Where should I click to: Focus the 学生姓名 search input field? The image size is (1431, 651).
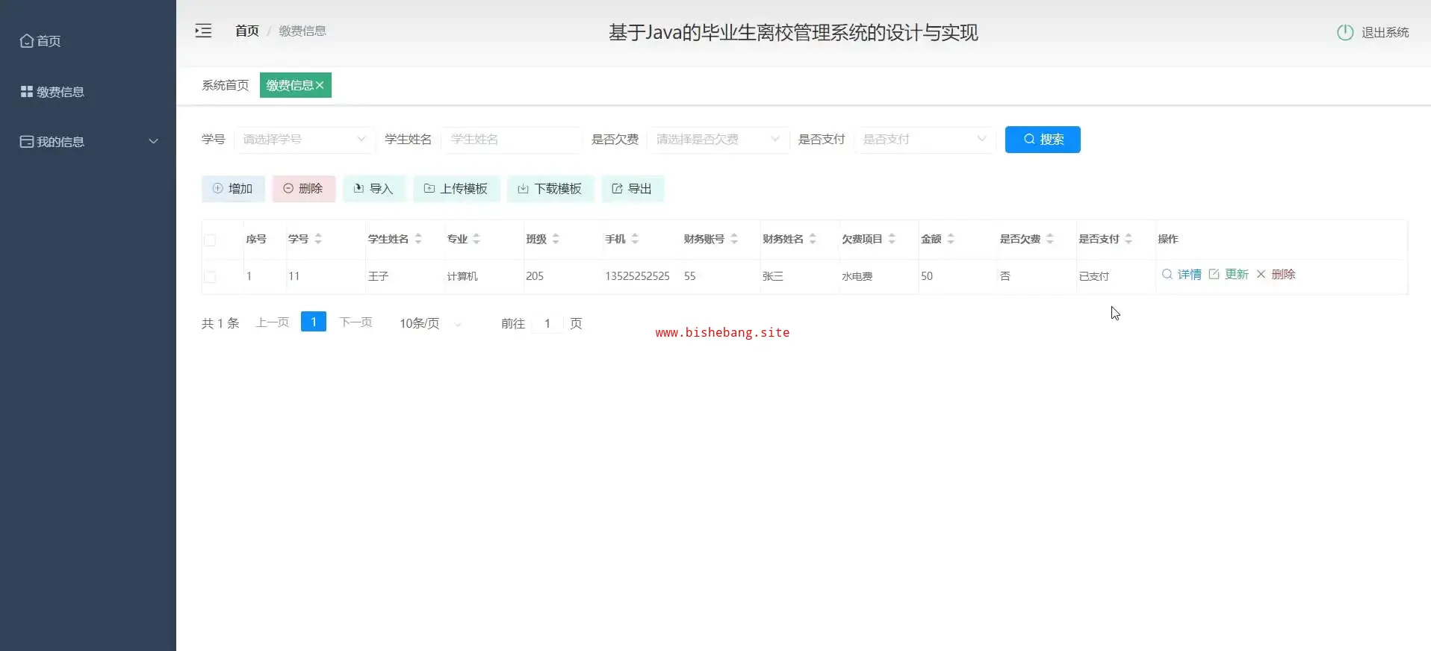[x=511, y=140]
